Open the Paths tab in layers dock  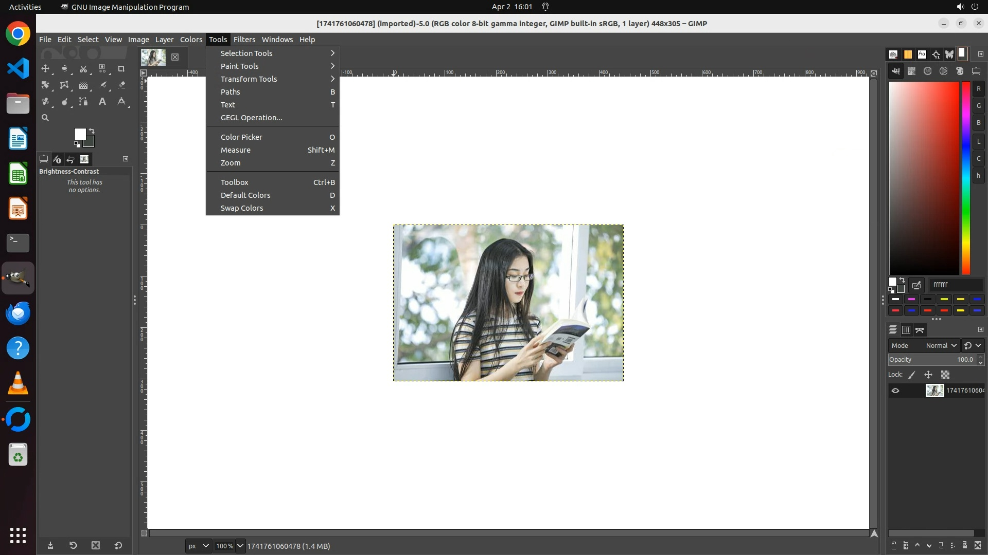coord(920,330)
